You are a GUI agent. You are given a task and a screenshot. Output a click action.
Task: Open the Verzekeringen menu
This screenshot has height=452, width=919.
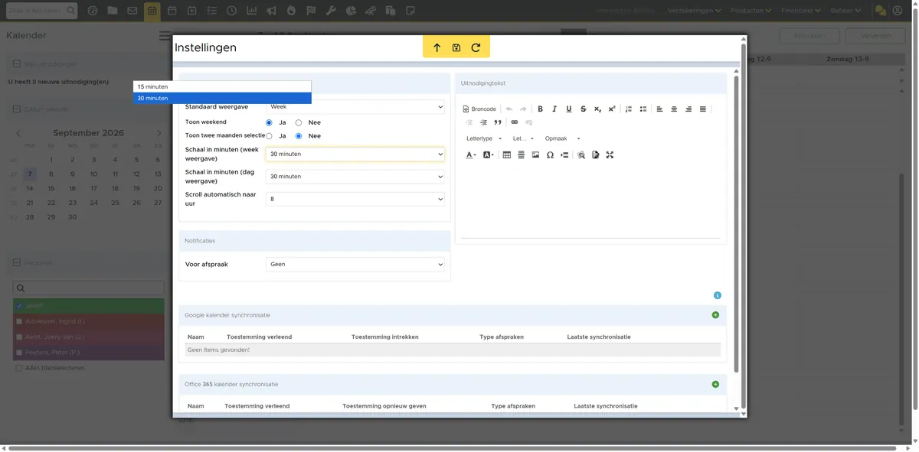click(x=695, y=11)
